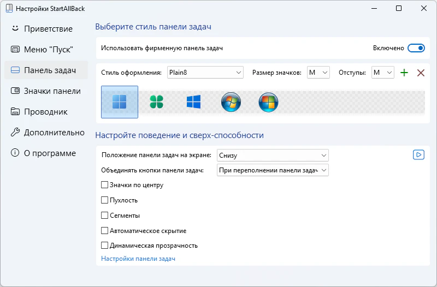Select the Windows Vista orb icon
Image resolution: width=437 pixels, height=287 pixels.
(268, 102)
